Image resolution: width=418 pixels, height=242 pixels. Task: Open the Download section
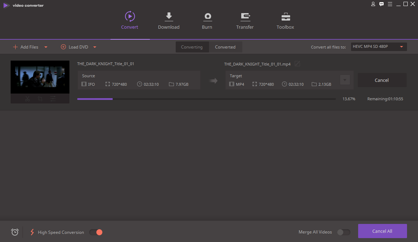(169, 20)
